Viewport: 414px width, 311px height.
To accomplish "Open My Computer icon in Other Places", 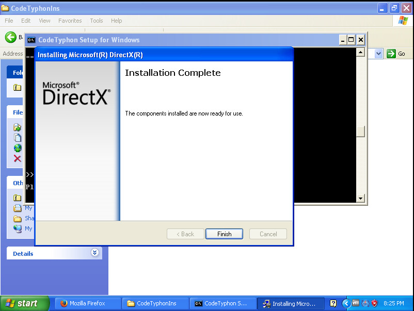I will click(x=18, y=228).
